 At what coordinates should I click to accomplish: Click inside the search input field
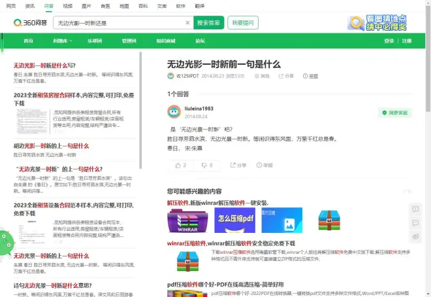click(118, 22)
